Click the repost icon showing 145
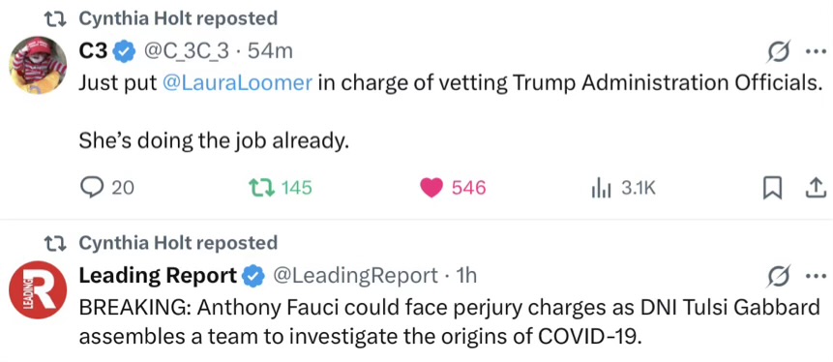The width and height of the screenshot is (833, 362). click(261, 187)
